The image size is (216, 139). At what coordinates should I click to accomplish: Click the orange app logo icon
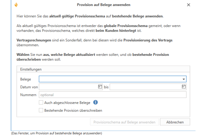point(16,5)
